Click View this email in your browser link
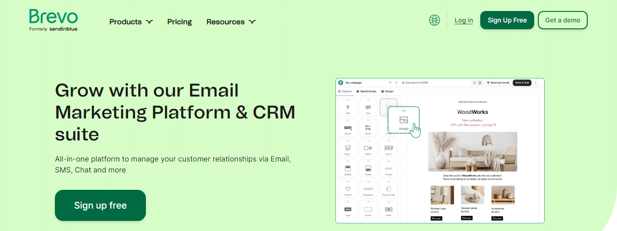The height and width of the screenshot is (231, 617). [x=472, y=102]
